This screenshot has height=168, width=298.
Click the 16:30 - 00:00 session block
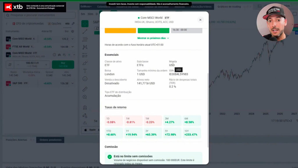(187, 30)
